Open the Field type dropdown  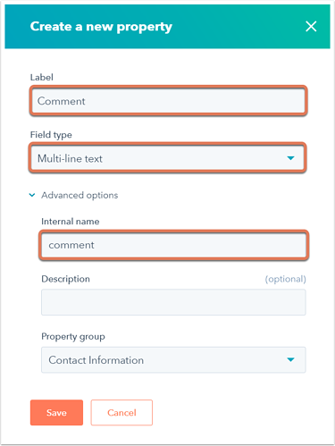pyautogui.click(x=167, y=158)
